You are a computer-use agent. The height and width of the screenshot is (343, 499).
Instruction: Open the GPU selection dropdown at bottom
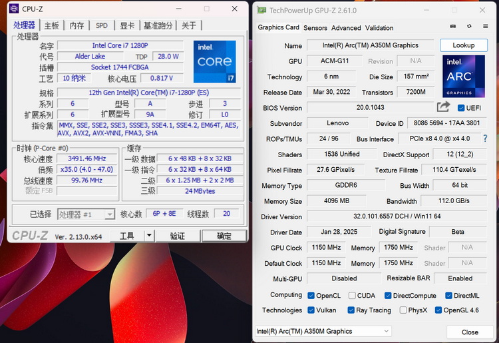[323, 331]
